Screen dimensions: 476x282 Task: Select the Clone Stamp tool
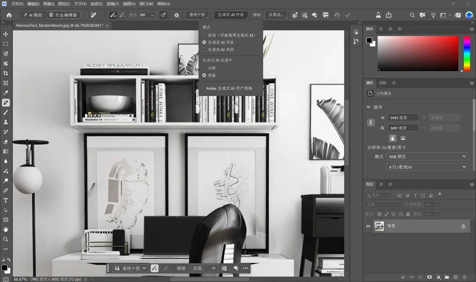(x=5, y=122)
